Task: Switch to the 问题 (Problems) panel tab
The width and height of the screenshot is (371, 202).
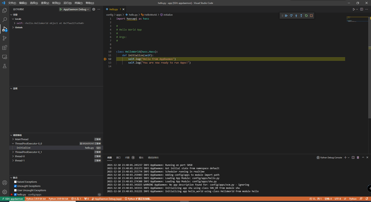Action: click(x=127, y=158)
